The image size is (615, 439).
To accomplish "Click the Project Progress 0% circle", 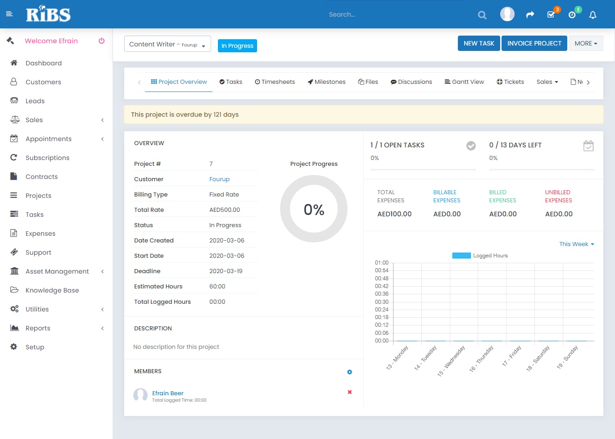I will pyautogui.click(x=314, y=209).
